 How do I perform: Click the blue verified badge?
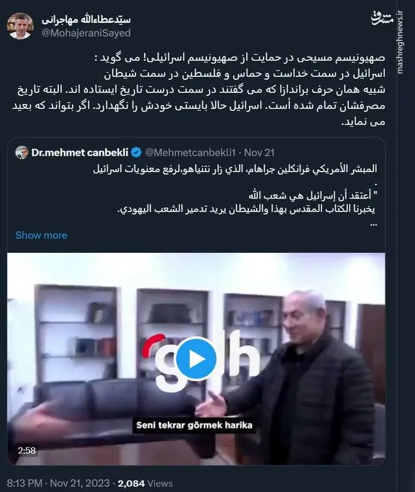tap(136, 153)
